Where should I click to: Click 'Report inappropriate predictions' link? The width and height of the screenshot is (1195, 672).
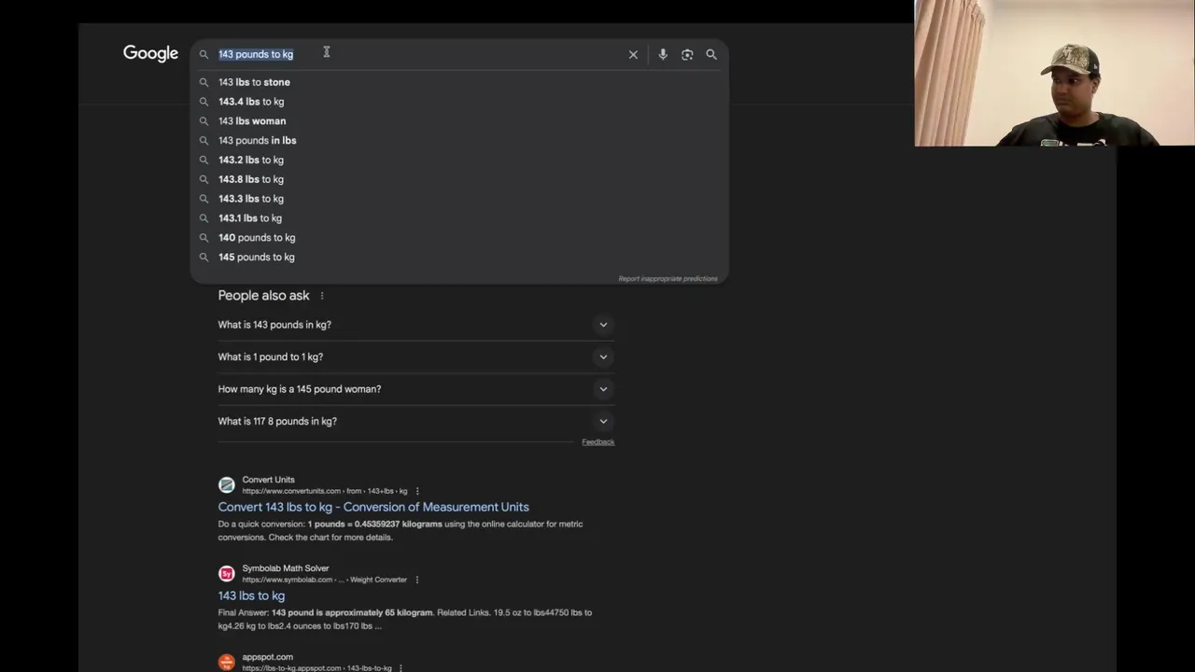[668, 278]
